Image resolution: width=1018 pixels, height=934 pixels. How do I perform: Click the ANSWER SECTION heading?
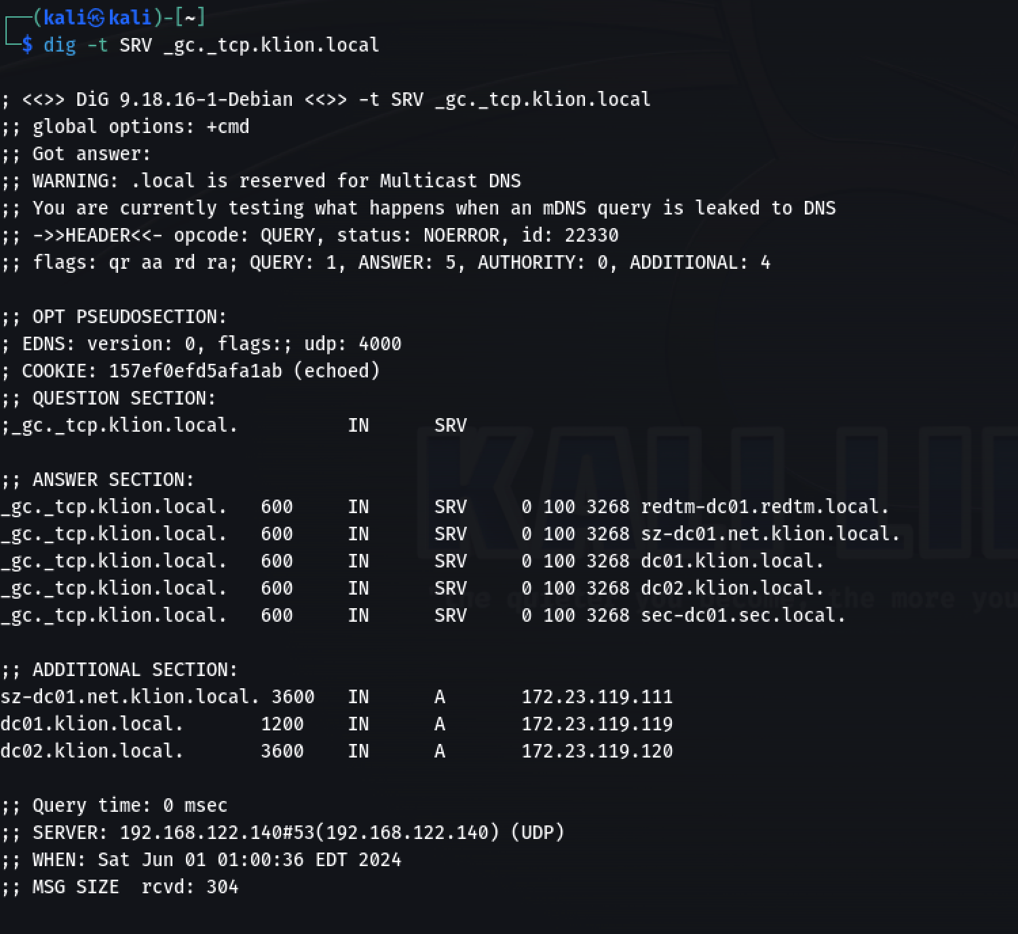click(x=113, y=480)
